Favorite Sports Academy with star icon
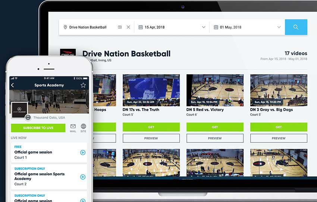317x202 pixels. click(x=83, y=85)
